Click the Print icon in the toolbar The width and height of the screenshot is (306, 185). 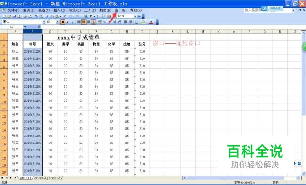tap(25, 16)
